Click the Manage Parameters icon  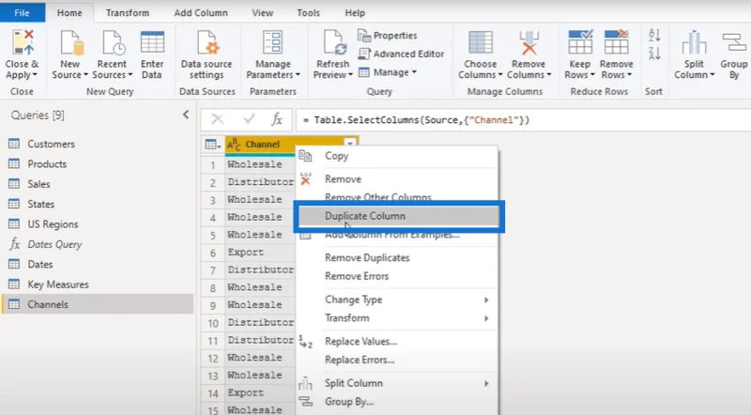pyautogui.click(x=273, y=42)
